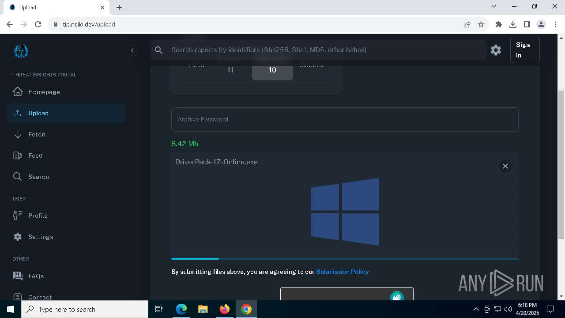Open Search from the sidebar menu
565x318 pixels.
tap(66, 177)
